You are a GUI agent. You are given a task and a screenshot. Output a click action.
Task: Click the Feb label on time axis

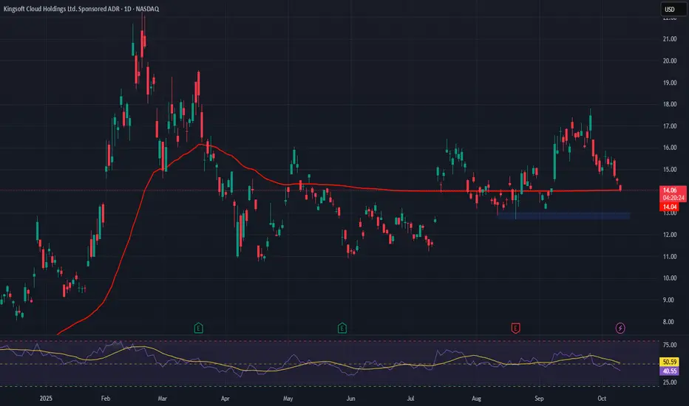[106, 399]
